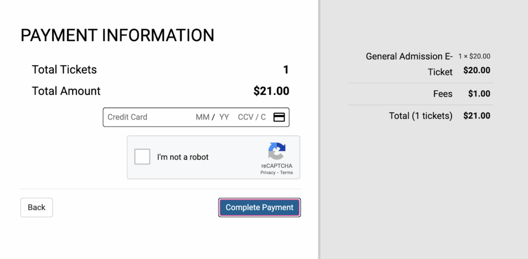The image size is (528, 259).
Task: Click the bold $21.00 Total Amount value
Action: [271, 91]
